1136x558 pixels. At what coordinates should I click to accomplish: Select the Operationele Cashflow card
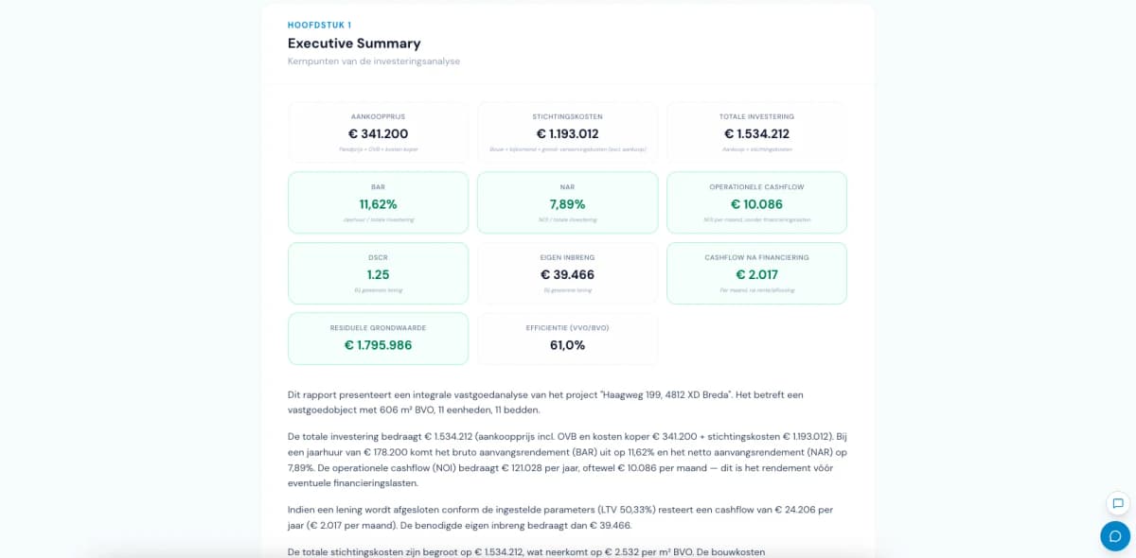tap(756, 202)
